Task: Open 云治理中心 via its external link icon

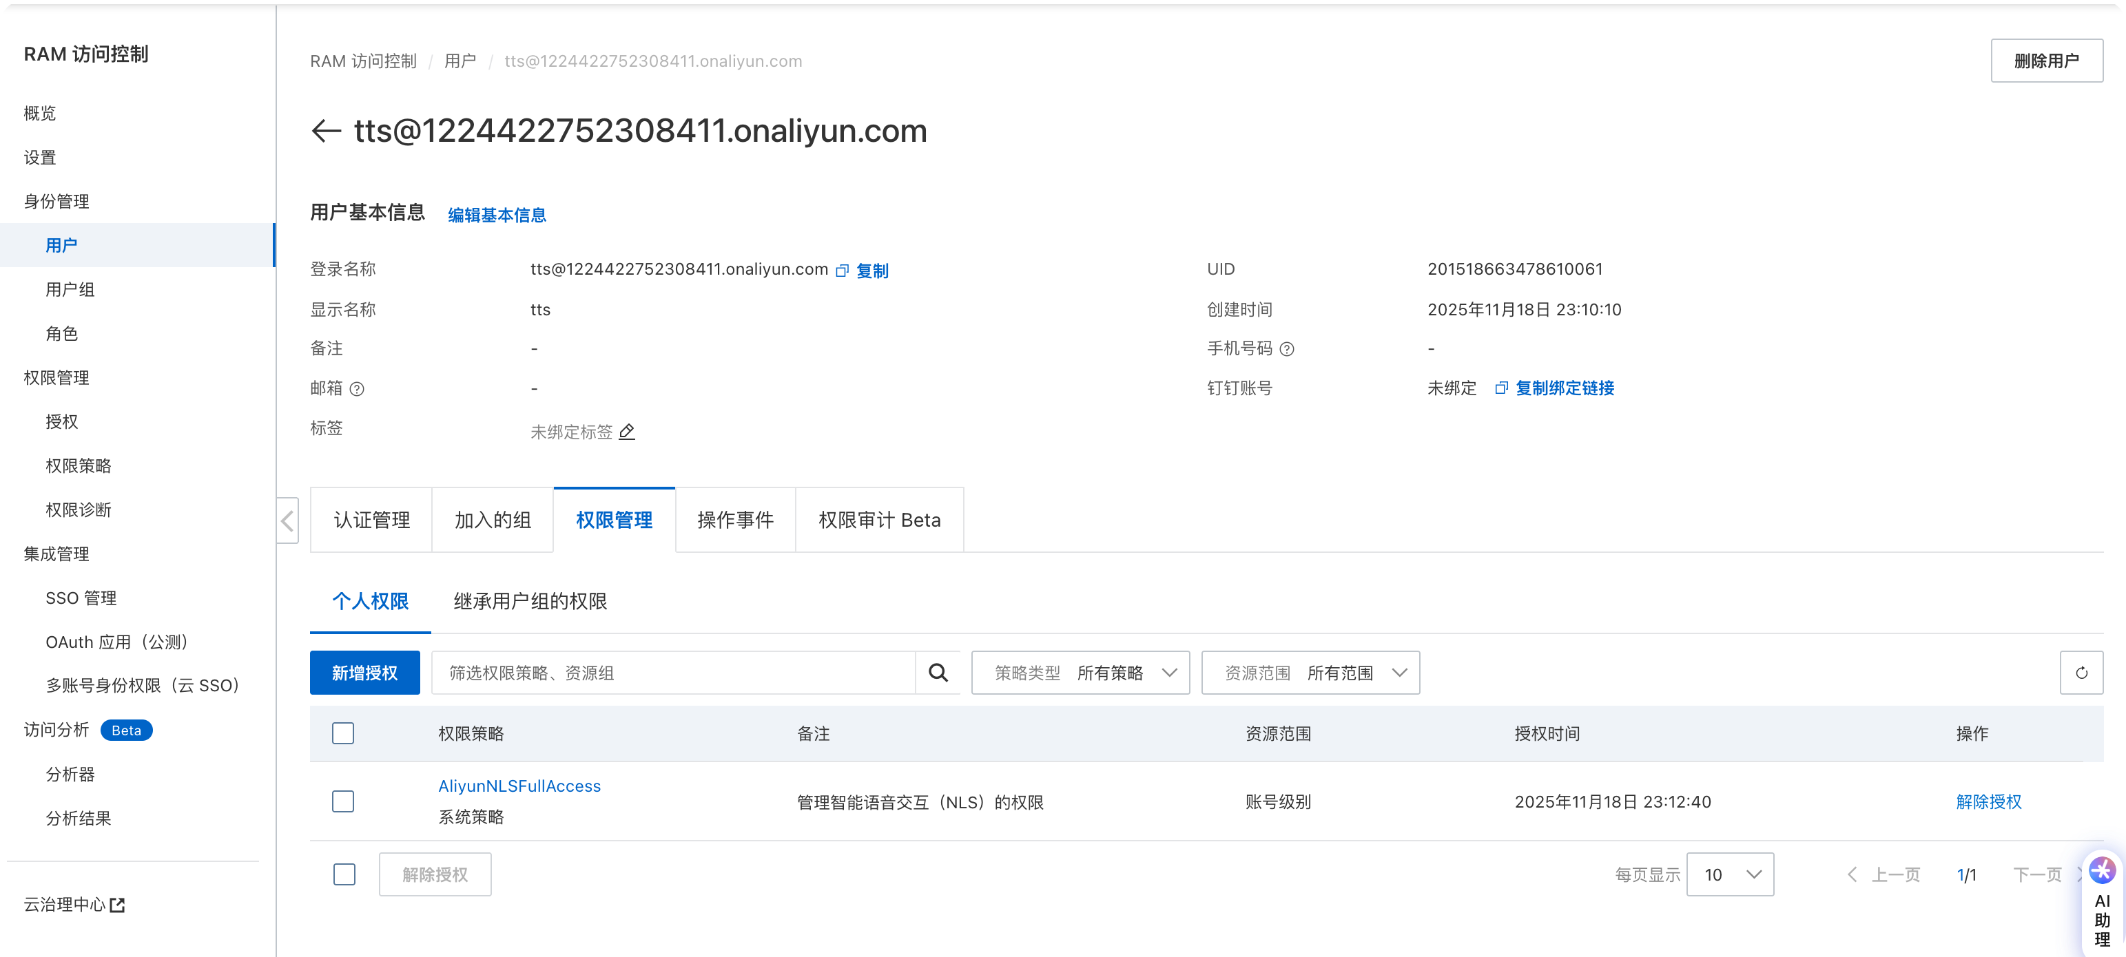Action: [x=118, y=904]
